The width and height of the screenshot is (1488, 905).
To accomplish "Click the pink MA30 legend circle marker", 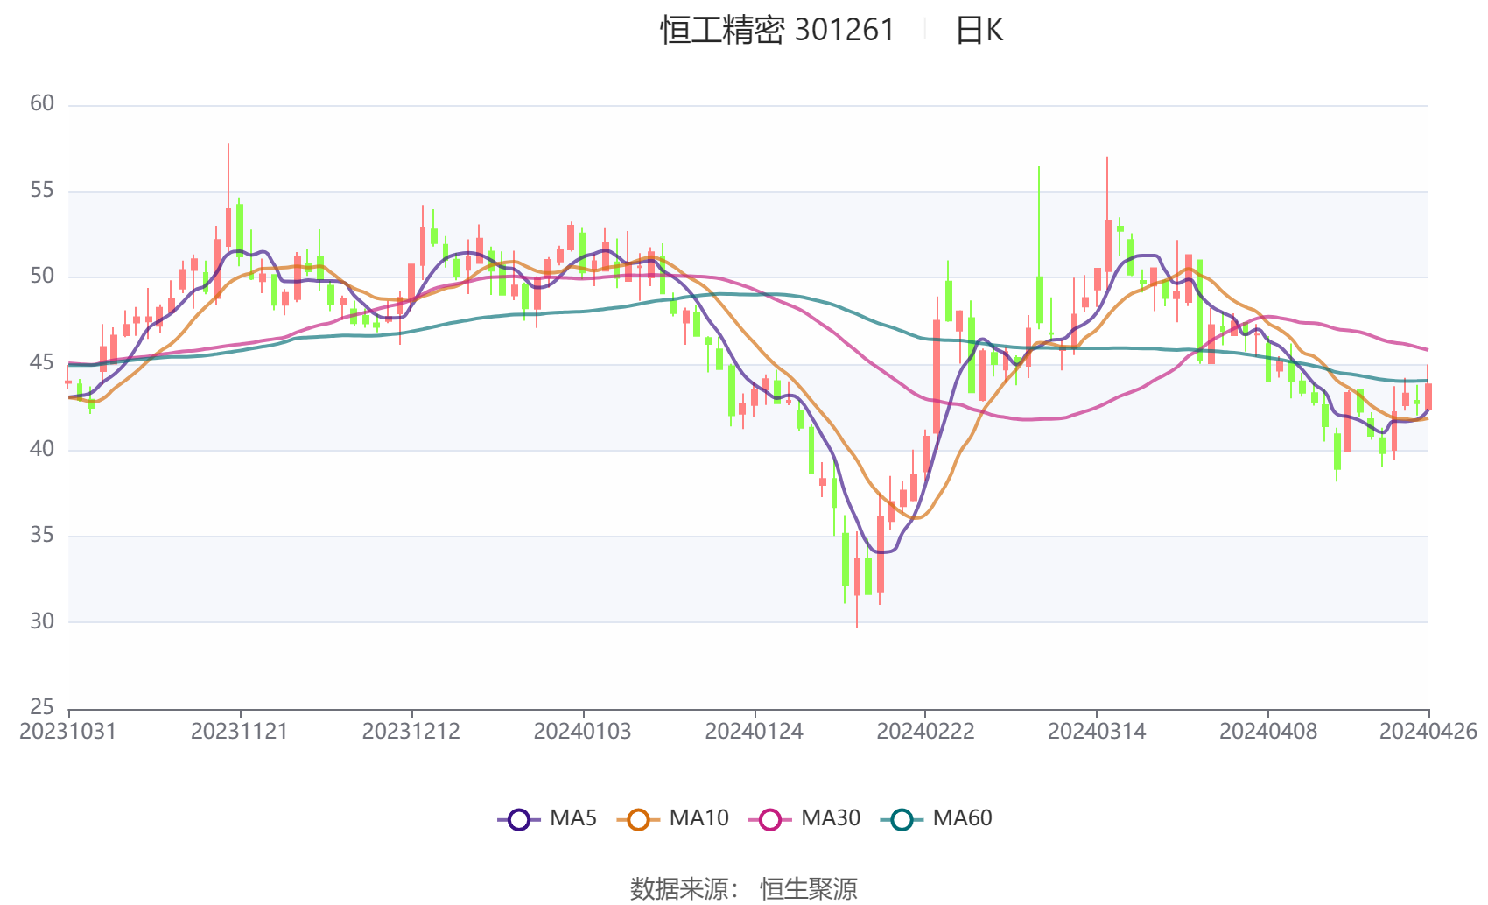I will (x=770, y=820).
